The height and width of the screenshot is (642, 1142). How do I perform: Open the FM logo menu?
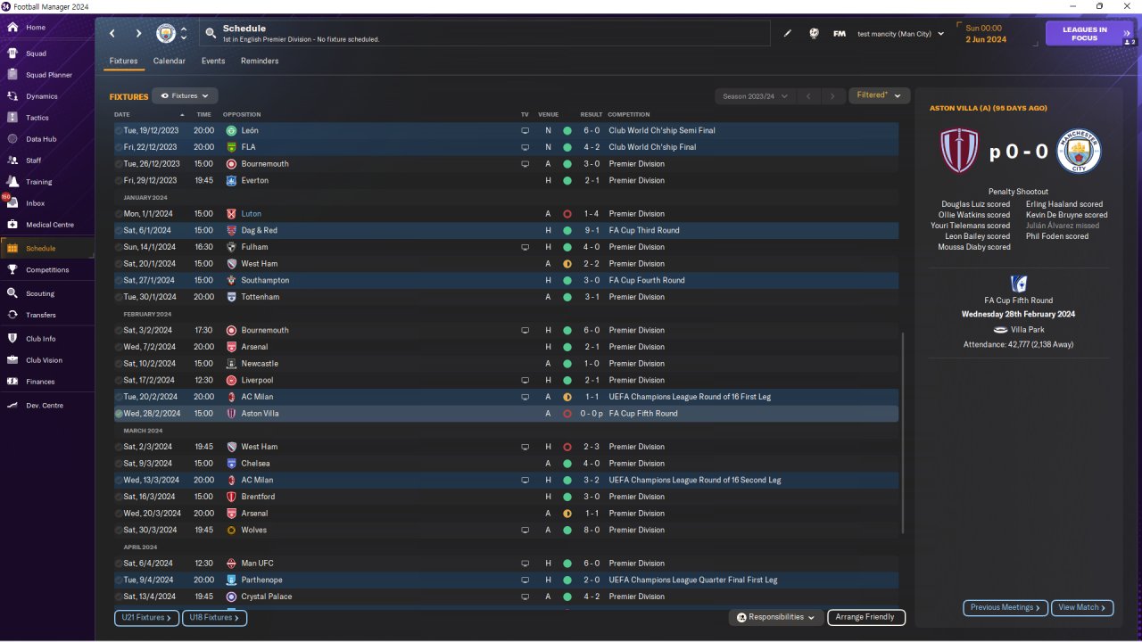tap(840, 34)
